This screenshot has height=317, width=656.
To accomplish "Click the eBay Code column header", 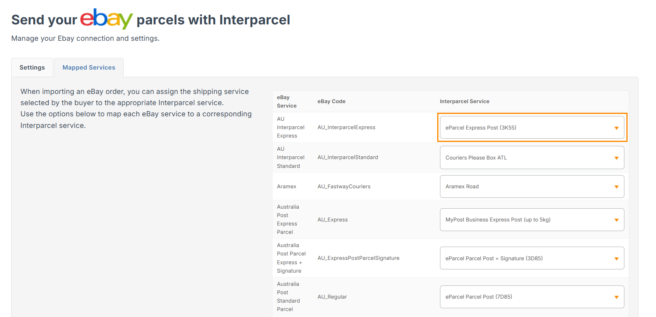I will pyautogui.click(x=331, y=102).
